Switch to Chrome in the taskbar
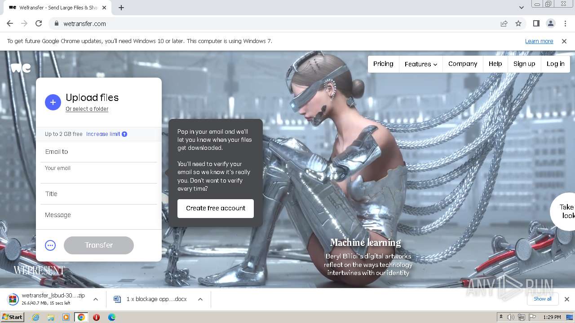The image size is (575, 323). tap(81, 317)
